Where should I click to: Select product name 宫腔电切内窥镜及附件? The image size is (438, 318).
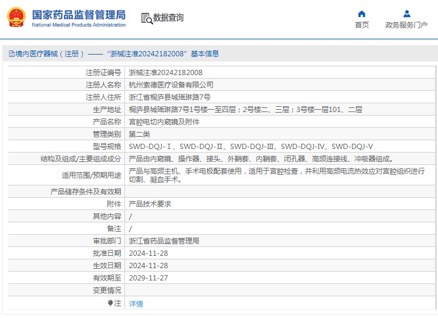click(164, 121)
